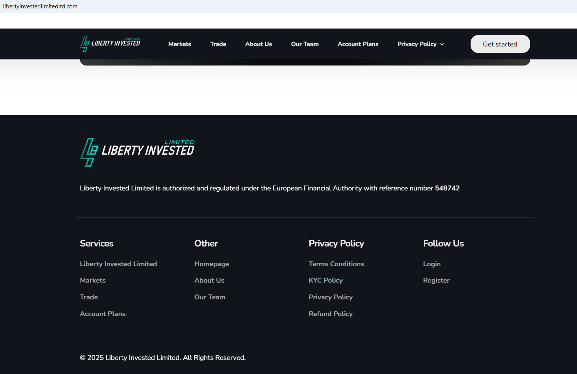This screenshot has width=577, height=374.
Task: Open the Terms Conditions link
Action: 336,264
